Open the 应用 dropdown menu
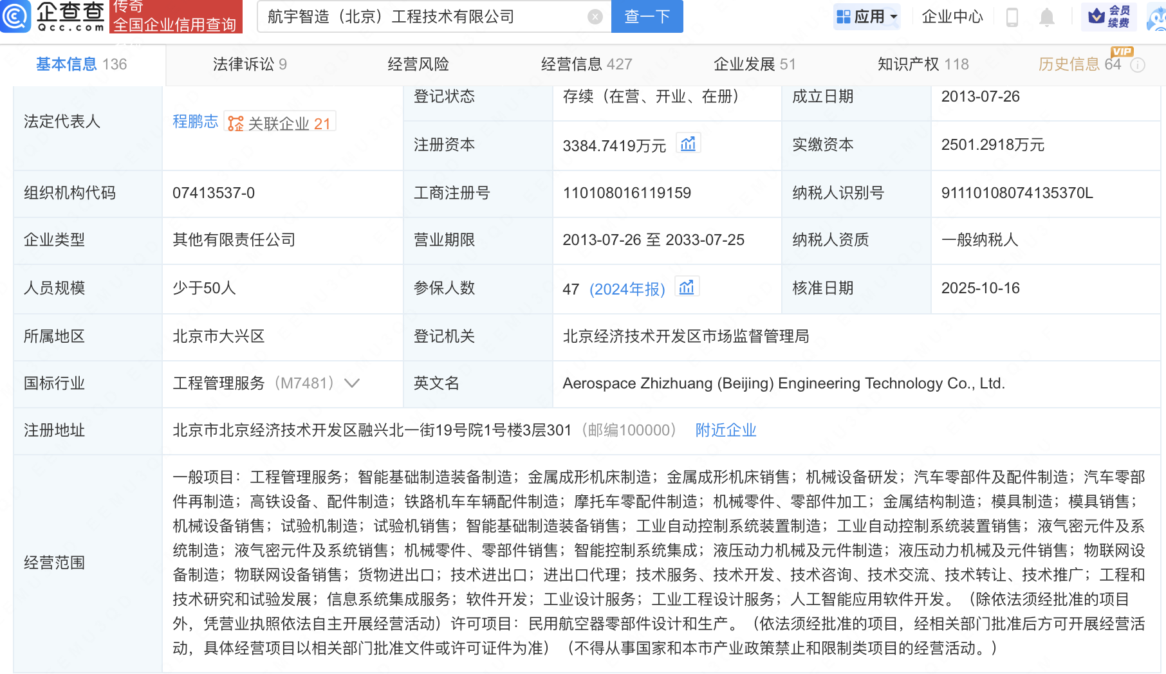1166x674 pixels. [x=866, y=17]
